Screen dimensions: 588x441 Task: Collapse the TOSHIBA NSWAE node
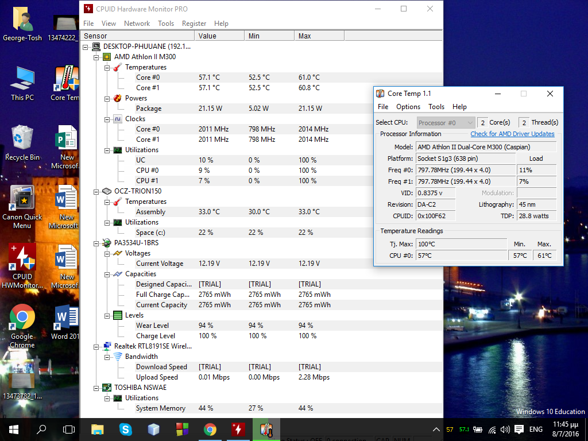[x=96, y=388]
